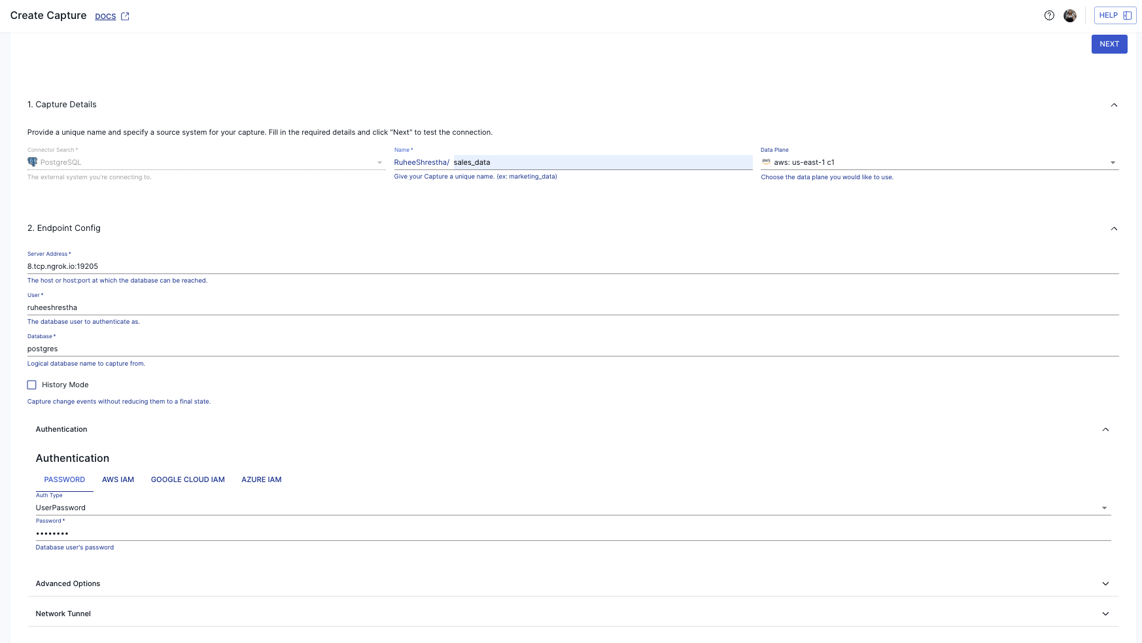This screenshot has height=643, width=1142.
Task: Enable History Mode checkbox
Action: click(31, 385)
